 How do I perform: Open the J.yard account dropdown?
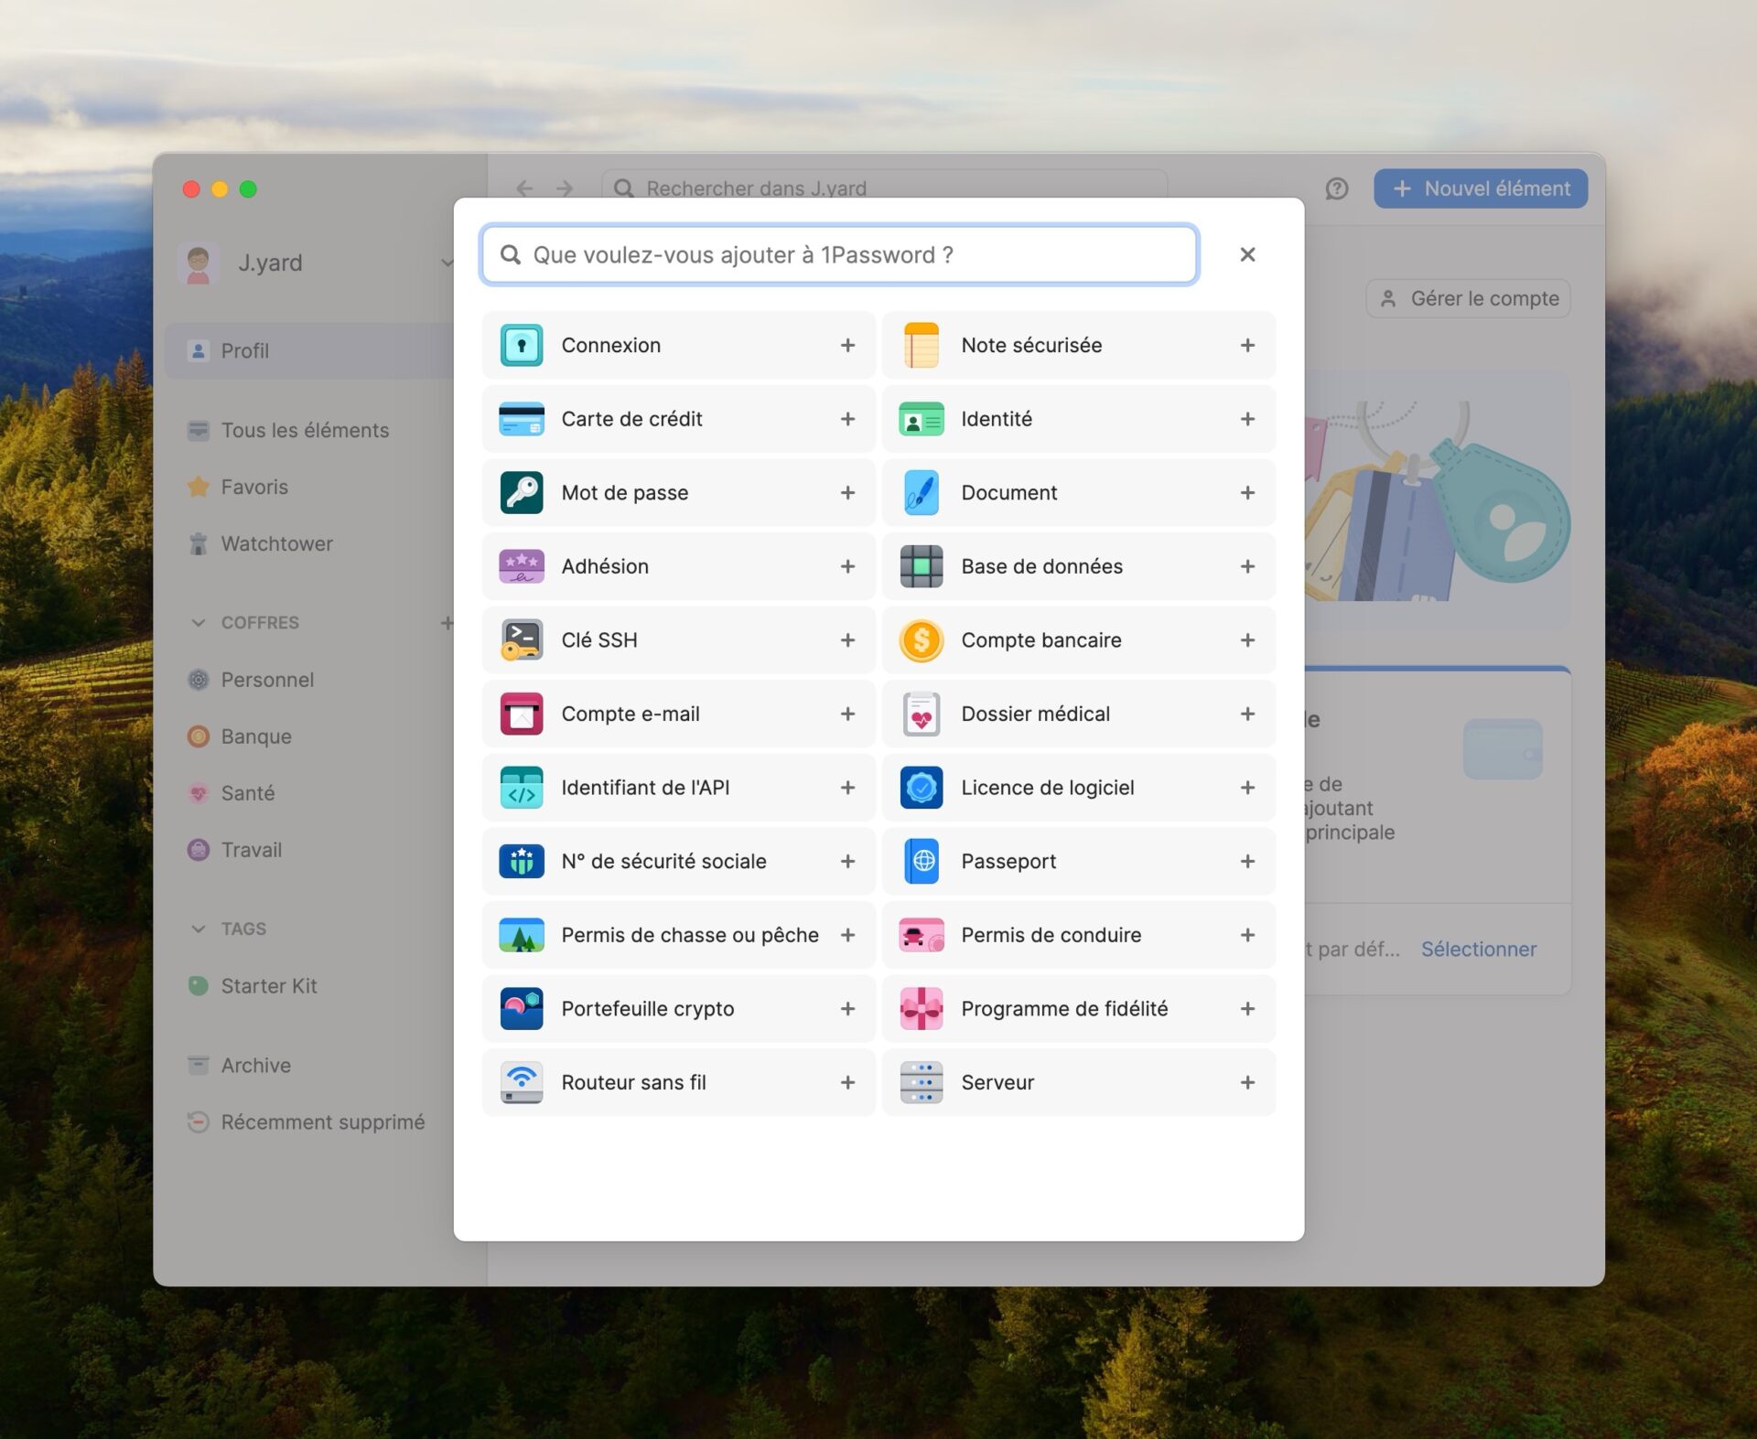pyautogui.click(x=446, y=263)
